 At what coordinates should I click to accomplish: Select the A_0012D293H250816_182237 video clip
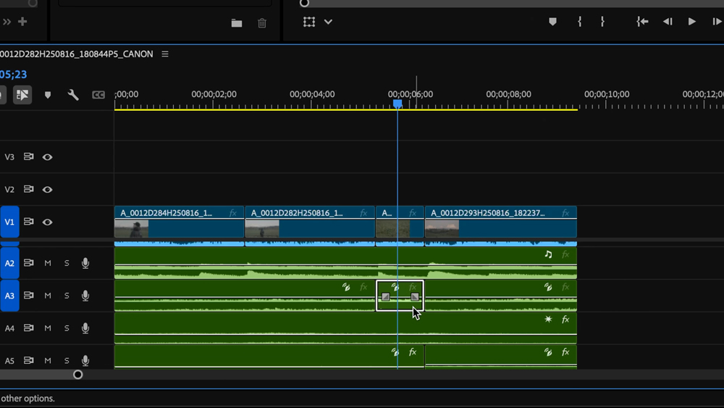point(500,222)
